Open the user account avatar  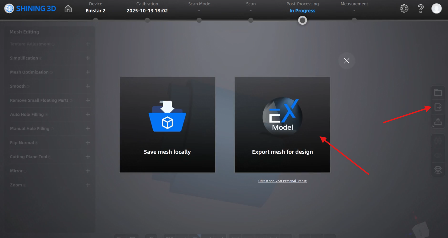pos(436,8)
